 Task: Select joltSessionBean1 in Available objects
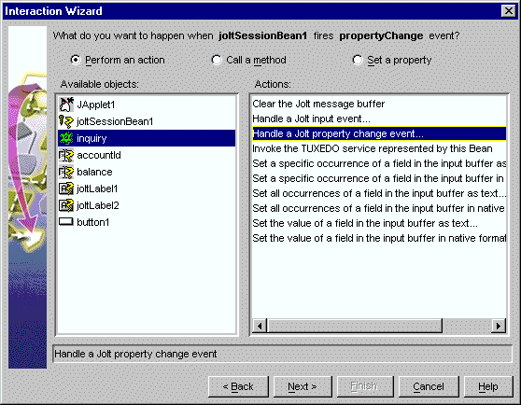(147, 121)
